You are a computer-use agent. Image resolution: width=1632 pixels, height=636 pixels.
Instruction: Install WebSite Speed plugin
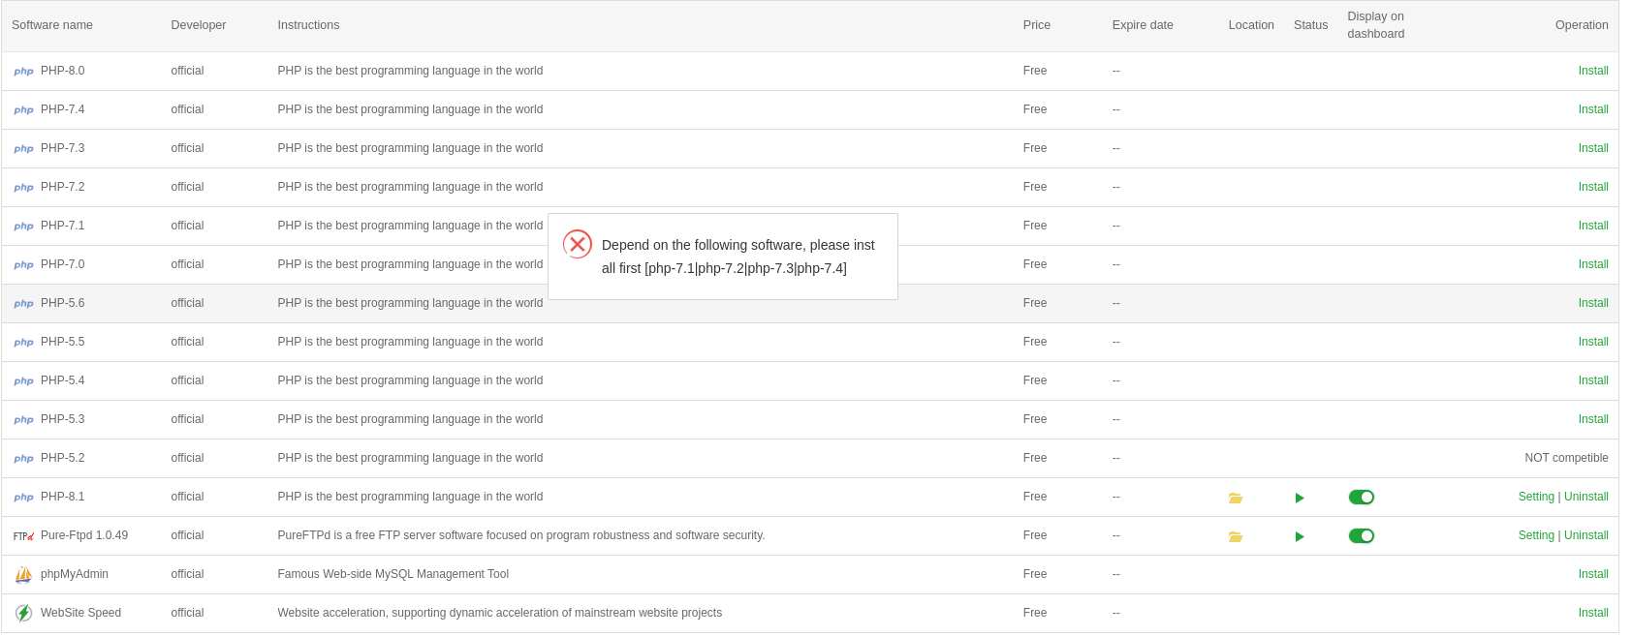pyautogui.click(x=1592, y=613)
